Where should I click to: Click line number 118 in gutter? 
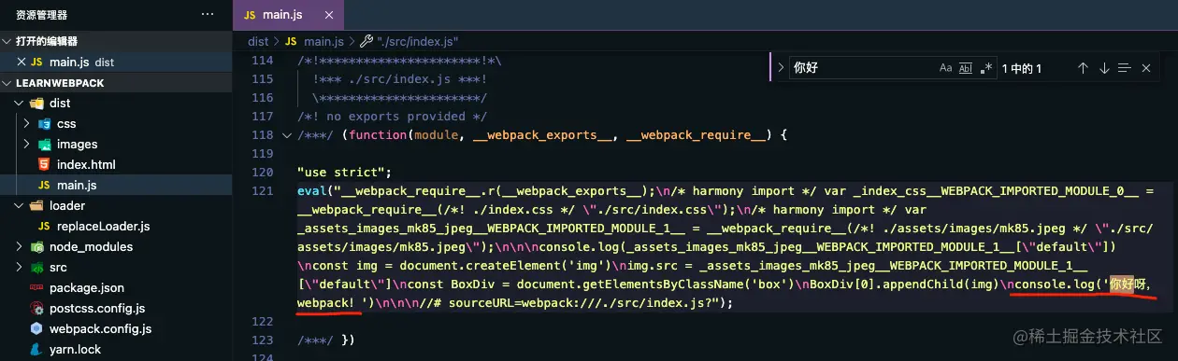(x=262, y=135)
